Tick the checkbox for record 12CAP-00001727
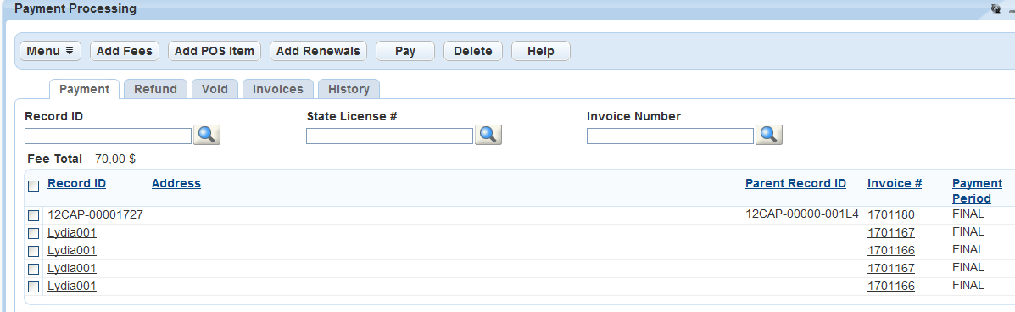Screen dimensions: 1015x312 (34, 215)
